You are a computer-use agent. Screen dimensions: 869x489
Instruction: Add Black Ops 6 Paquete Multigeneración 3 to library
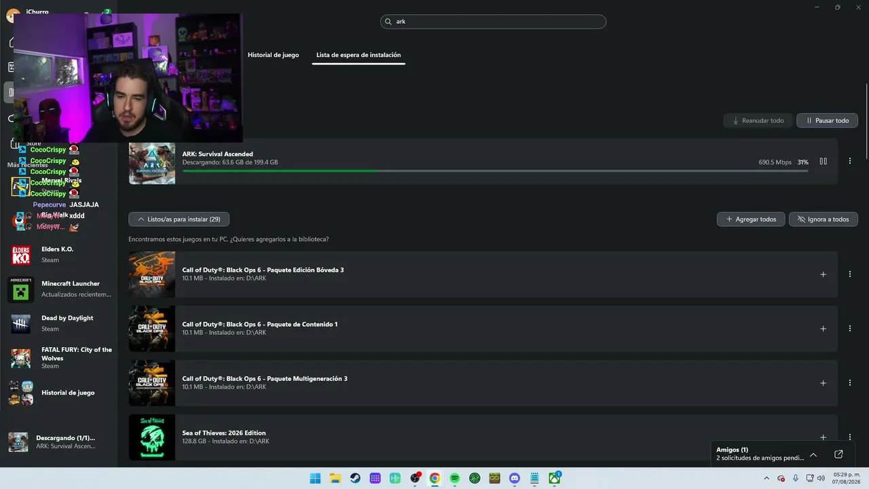tap(823, 383)
